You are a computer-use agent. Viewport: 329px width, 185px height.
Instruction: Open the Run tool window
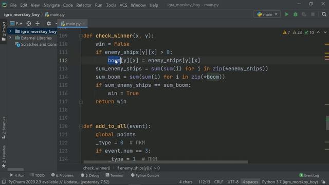pos(17,175)
